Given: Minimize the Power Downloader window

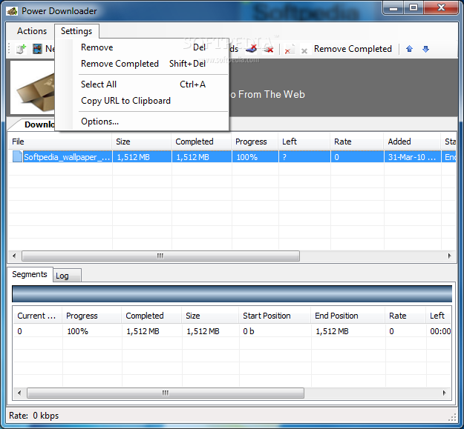Looking at the screenshot, I should [393, 7].
